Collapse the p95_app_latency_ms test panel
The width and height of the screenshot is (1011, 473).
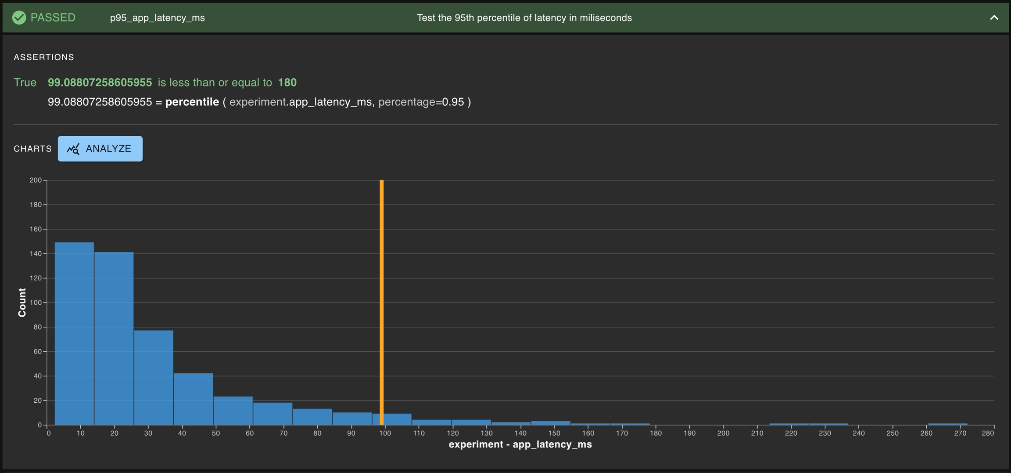(x=994, y=18)
